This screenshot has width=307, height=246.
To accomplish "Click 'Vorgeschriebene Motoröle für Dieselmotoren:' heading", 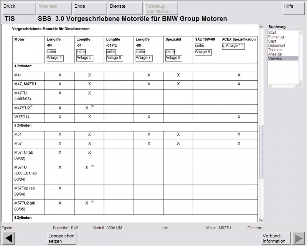I will (x=51, y=29).
